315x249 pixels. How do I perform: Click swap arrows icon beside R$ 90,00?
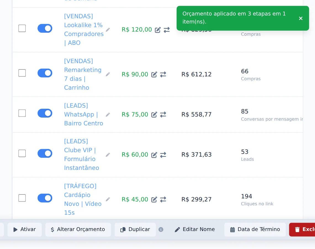163,74
